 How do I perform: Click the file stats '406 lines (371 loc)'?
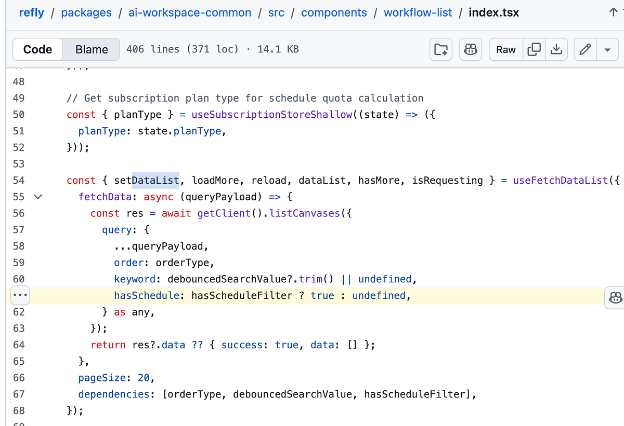(x=183, y=49)
